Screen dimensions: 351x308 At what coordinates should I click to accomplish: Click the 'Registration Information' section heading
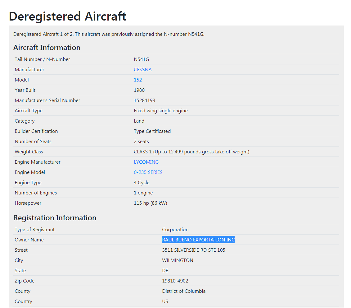55,218
